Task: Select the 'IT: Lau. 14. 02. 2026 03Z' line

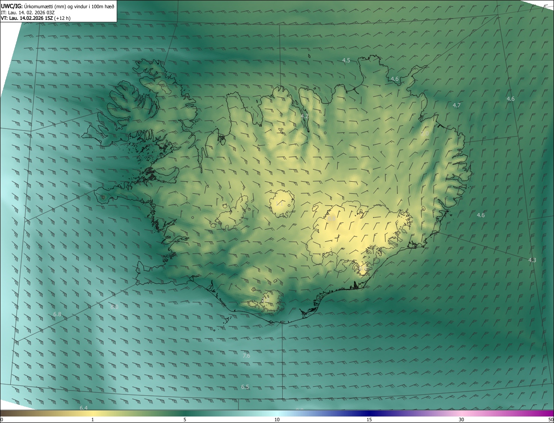Action: click(x=28, y=12)
